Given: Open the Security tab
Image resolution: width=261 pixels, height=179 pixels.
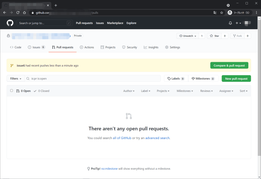Looking at the screenshot, I should [x=130, y=47].
